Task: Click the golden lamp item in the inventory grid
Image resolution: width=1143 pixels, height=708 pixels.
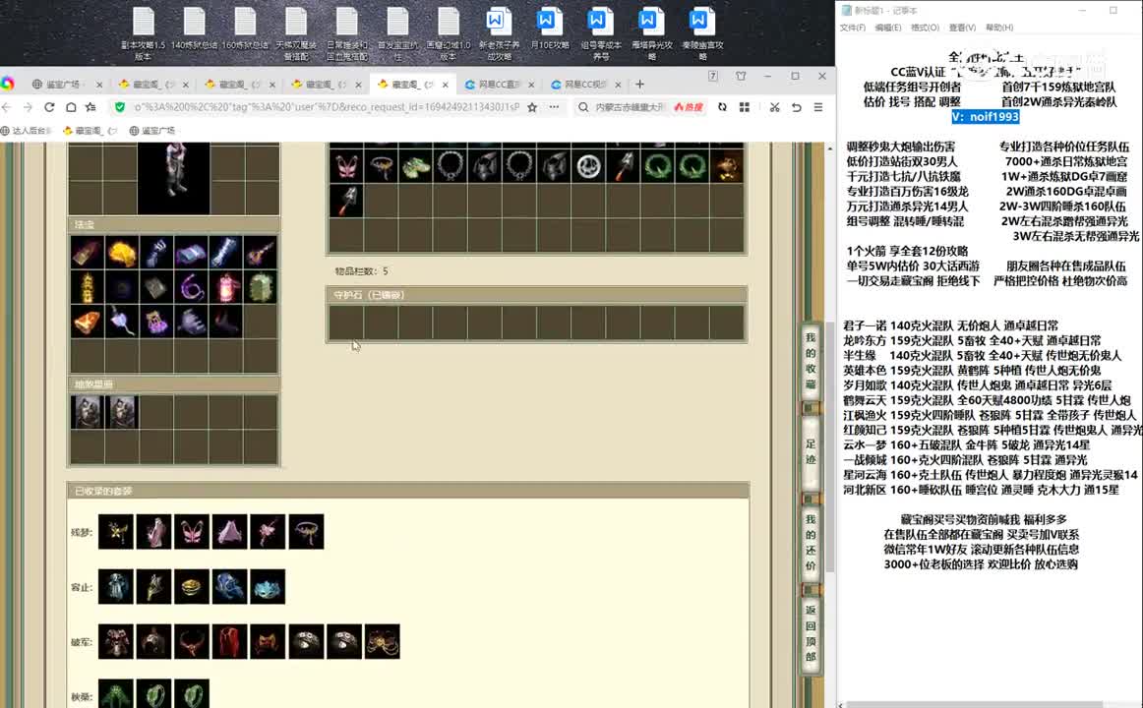Action: click(x=727, y=167)
